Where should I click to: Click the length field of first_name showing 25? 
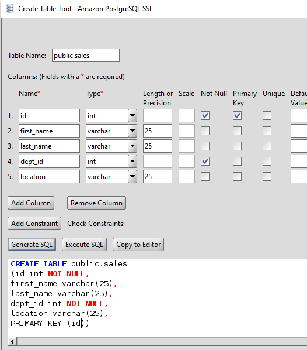coord(158,131)
